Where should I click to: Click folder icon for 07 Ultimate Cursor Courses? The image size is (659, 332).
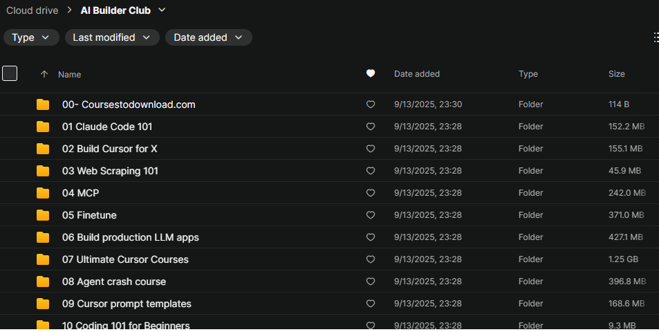tap(43, 259)
